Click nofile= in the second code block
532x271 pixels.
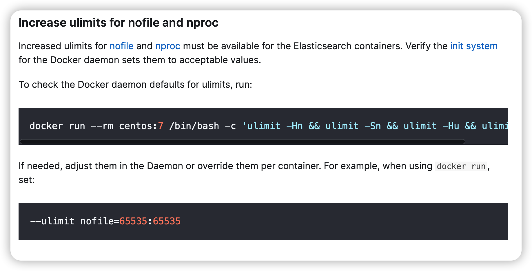click(99, 221)
